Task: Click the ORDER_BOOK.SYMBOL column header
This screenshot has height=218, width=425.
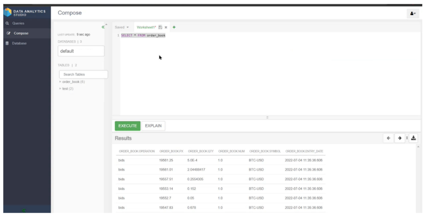Action: [x=265, y=152]
